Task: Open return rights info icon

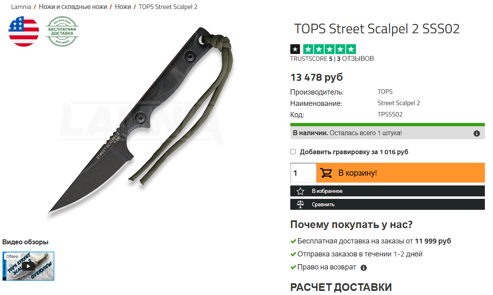Action: 364,268
